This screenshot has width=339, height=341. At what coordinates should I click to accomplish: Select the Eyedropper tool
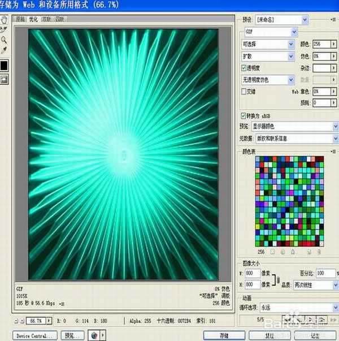tap(5, 50)
